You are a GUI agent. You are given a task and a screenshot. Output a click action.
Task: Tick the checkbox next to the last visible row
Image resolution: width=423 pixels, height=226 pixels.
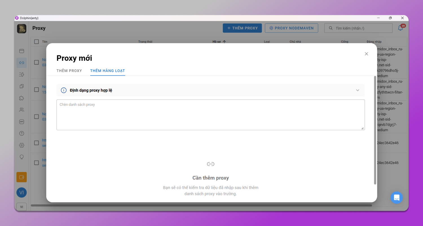click(x=36, y=162)
